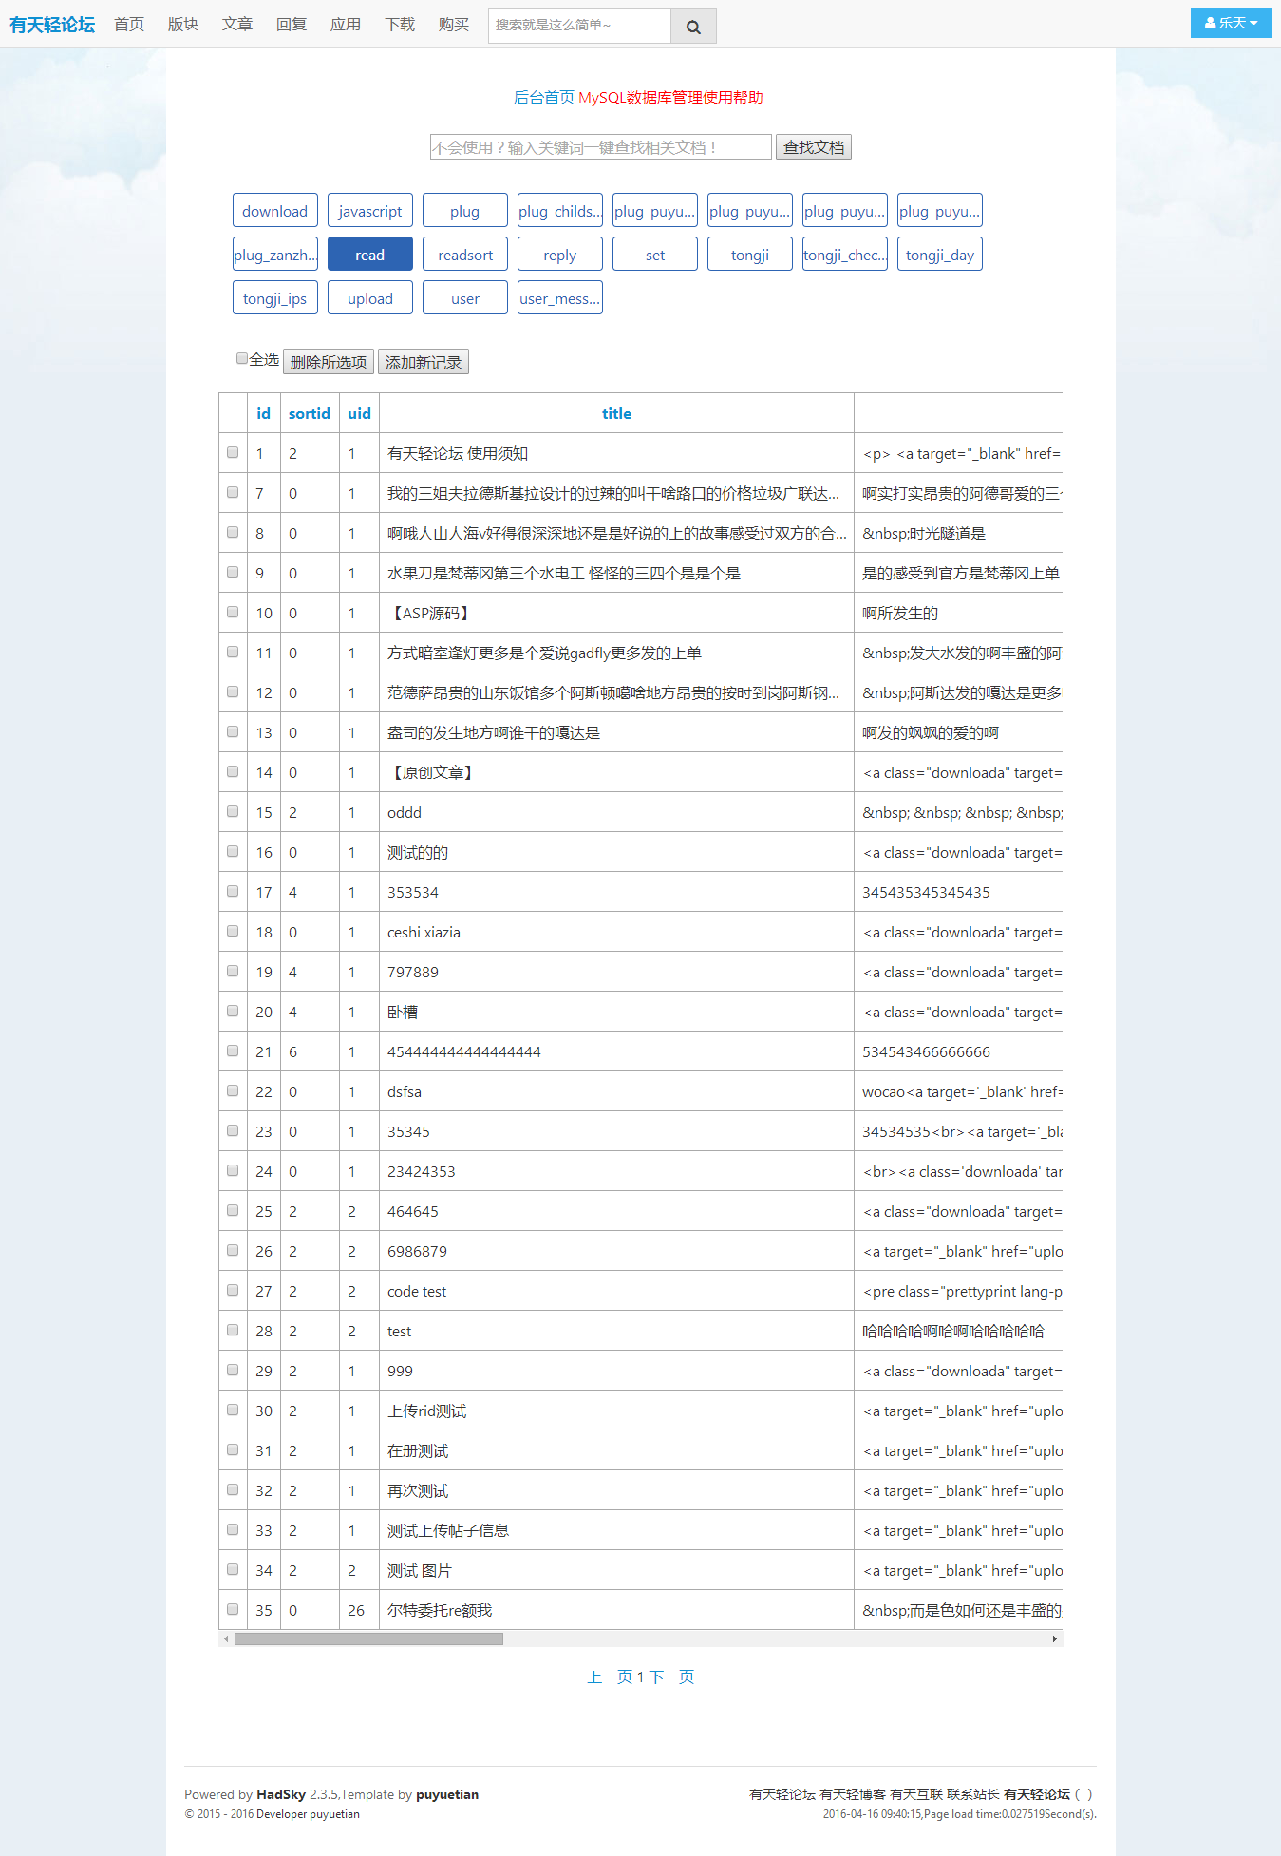1281x1856 pixels.
Task: Open the tongji table button
Action: click(750, 255)
